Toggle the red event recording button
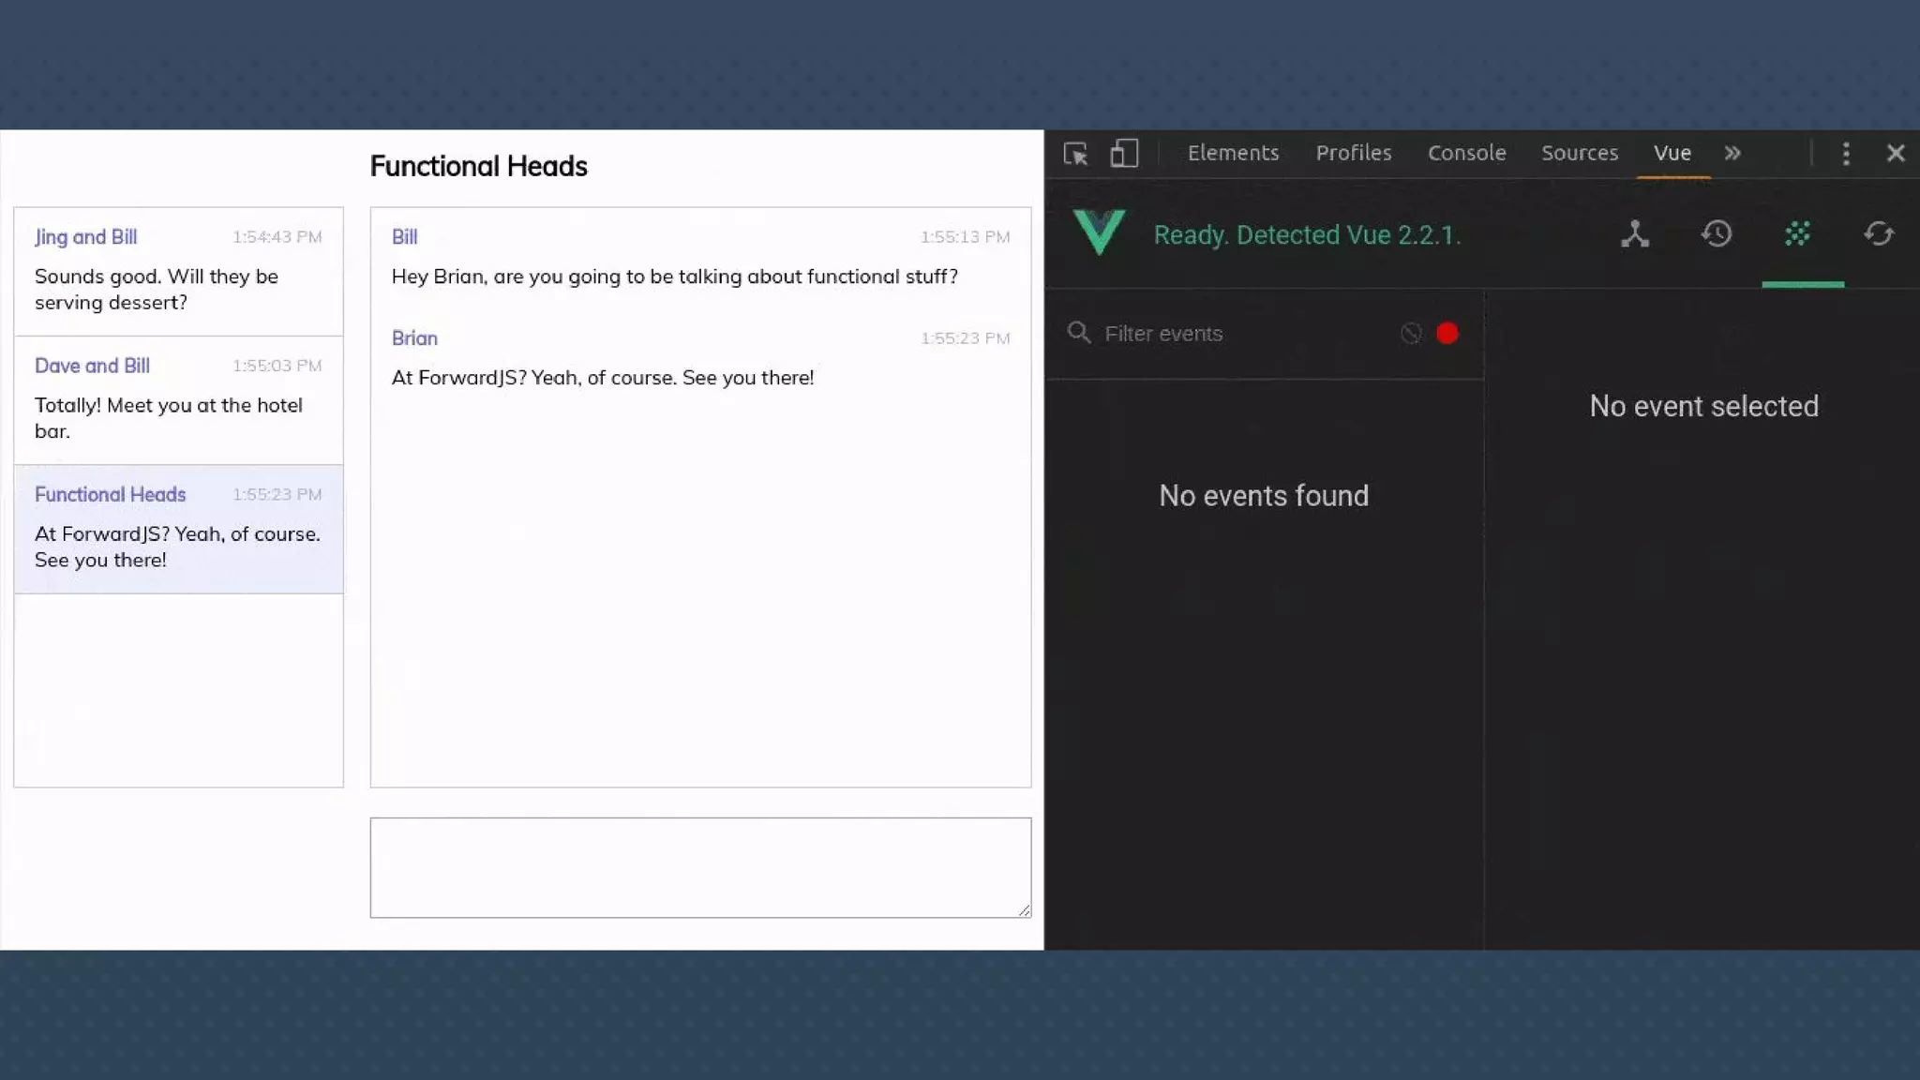The height and width of the screenshot is (1080, 1920). 1447,334
